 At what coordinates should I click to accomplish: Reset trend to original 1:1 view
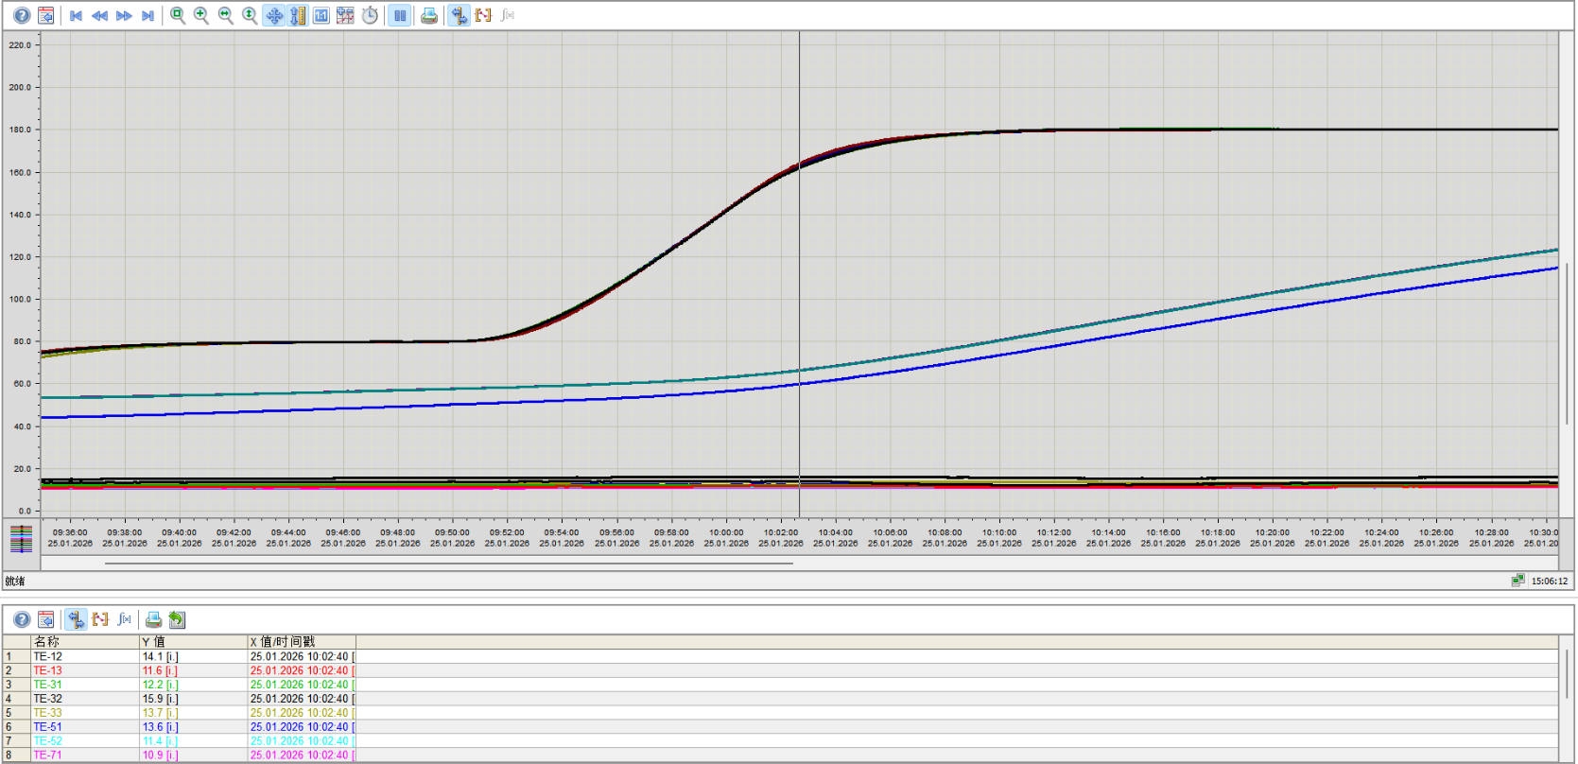[x=321, y=15]
